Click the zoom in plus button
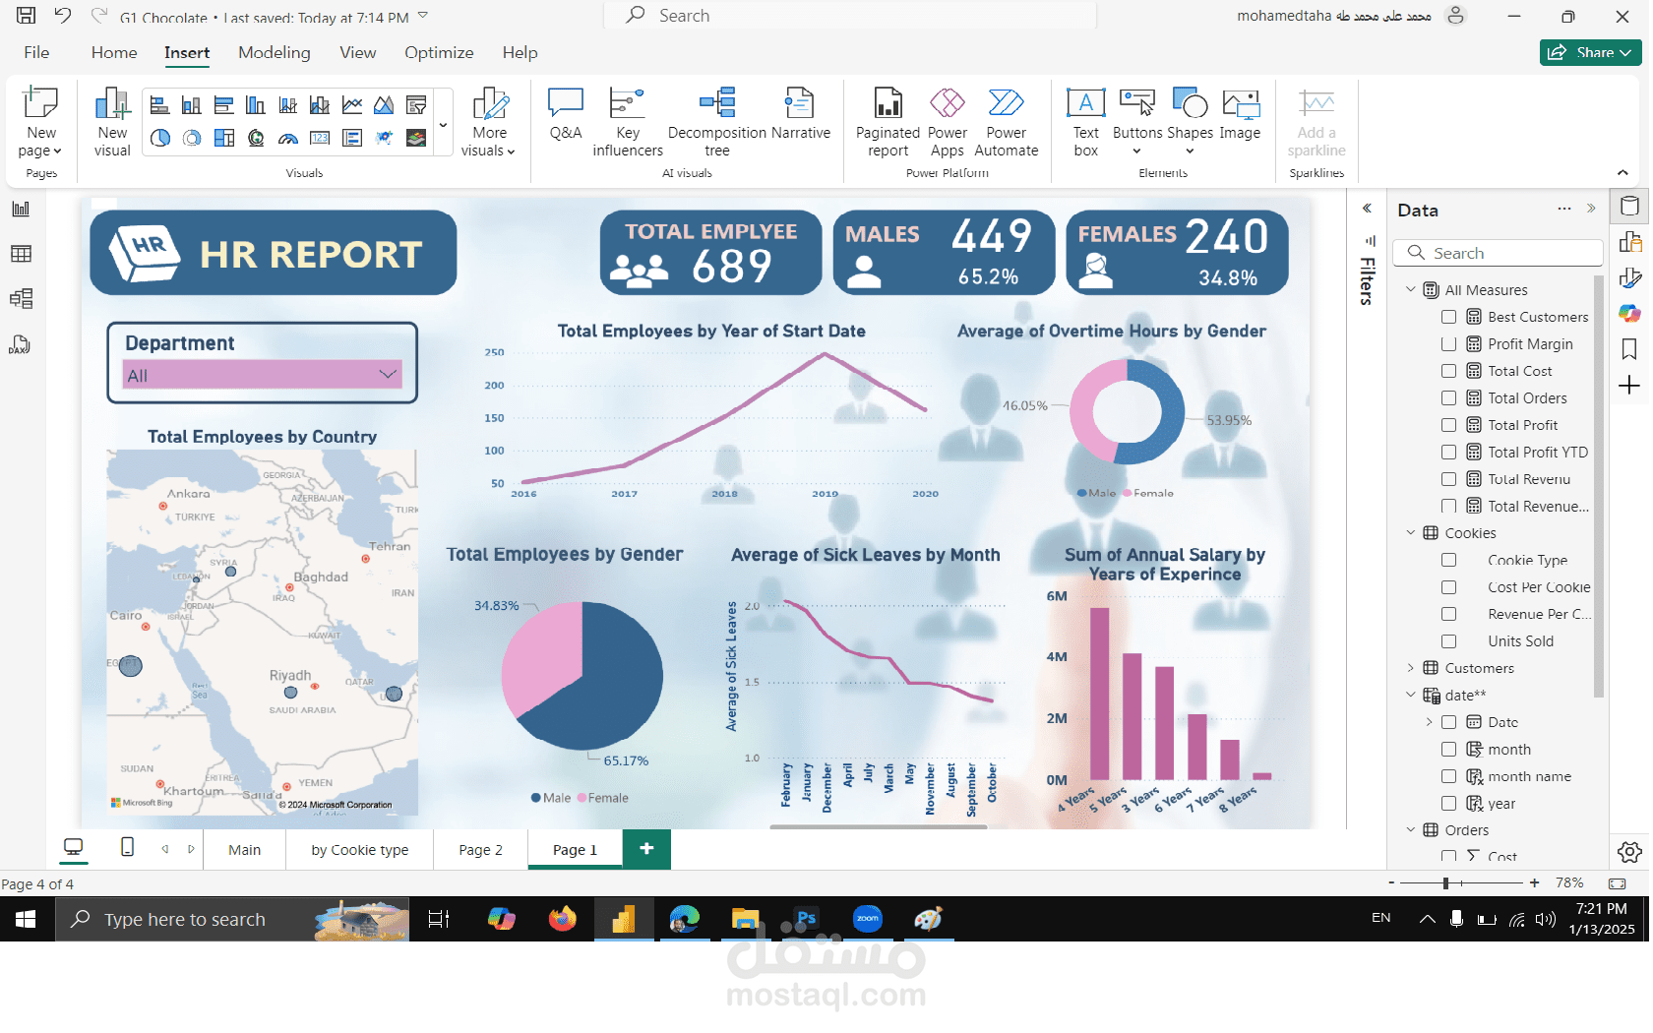1653x1033 pixels. point(1534,883)
